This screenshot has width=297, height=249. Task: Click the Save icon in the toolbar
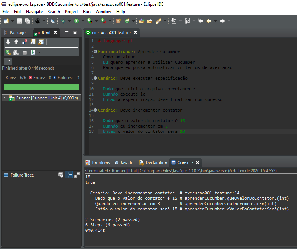point(19,21)
